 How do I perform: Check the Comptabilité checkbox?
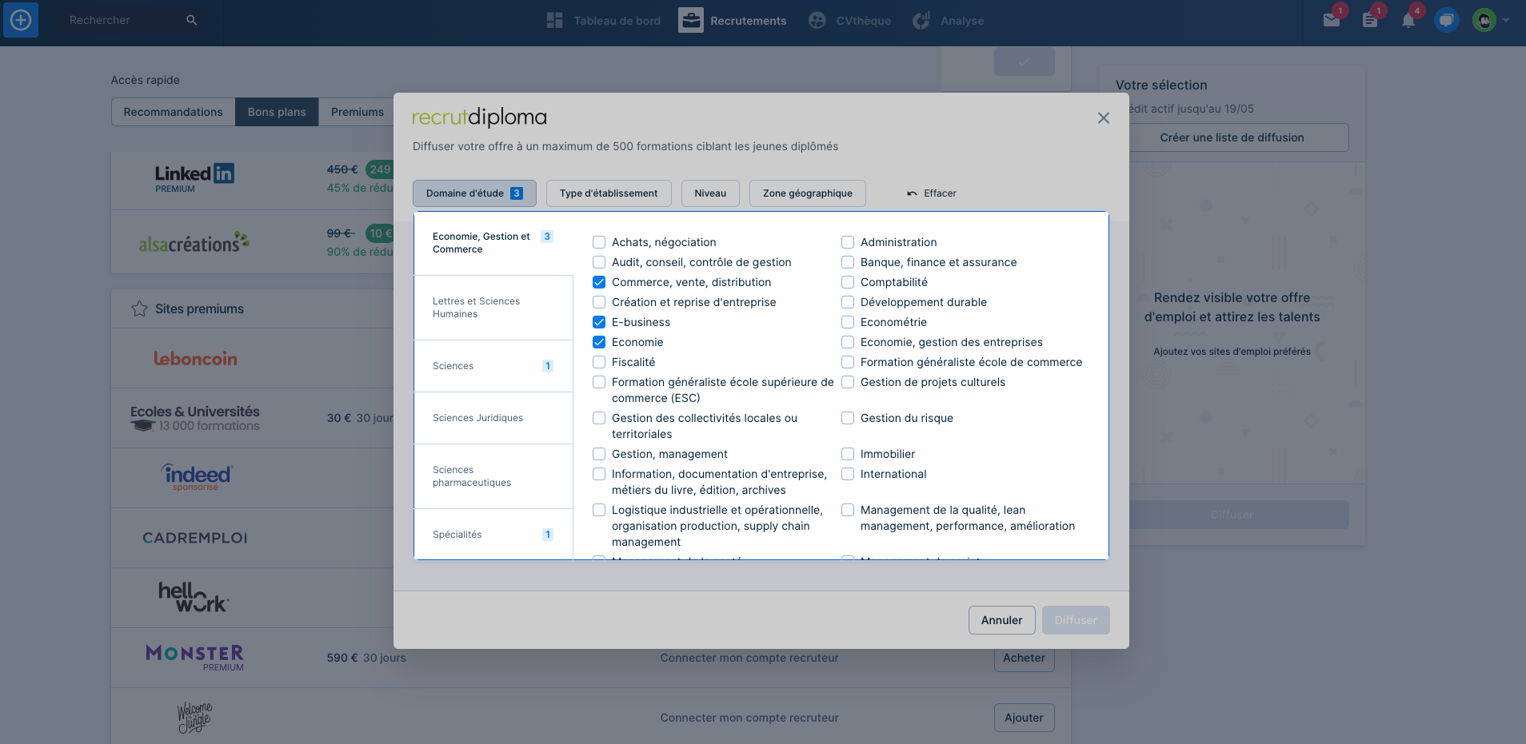(x=847, y=282)
